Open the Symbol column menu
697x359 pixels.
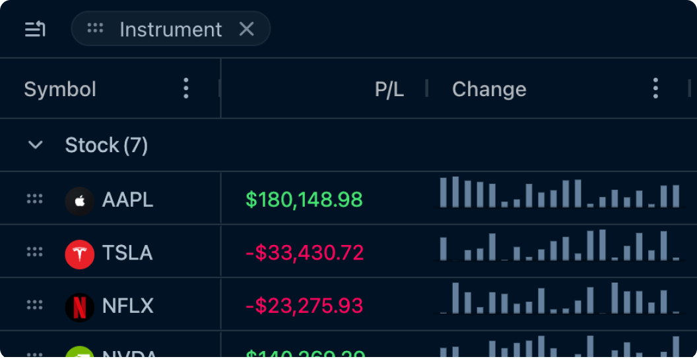(186, 88)
